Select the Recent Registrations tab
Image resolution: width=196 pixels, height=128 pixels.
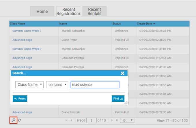68,12
